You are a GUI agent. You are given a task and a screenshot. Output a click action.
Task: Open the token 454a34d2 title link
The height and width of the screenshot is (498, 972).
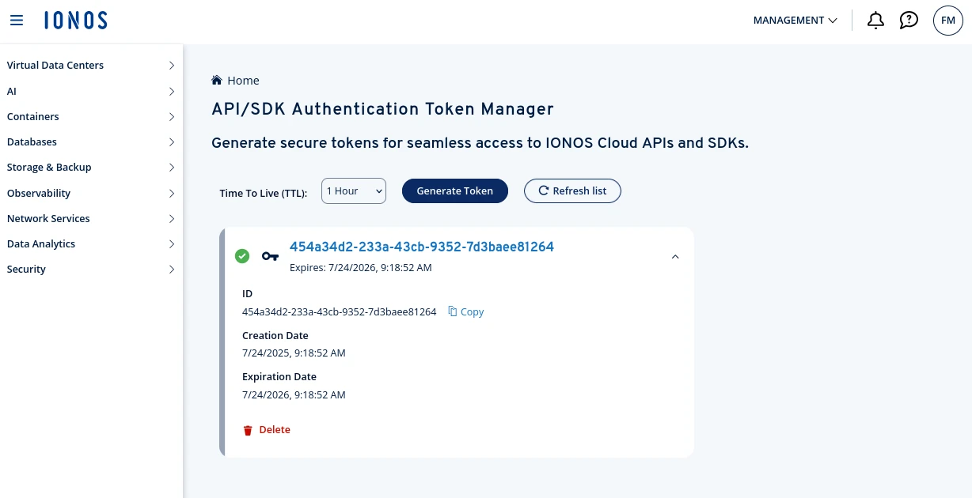tap(421, 247)
